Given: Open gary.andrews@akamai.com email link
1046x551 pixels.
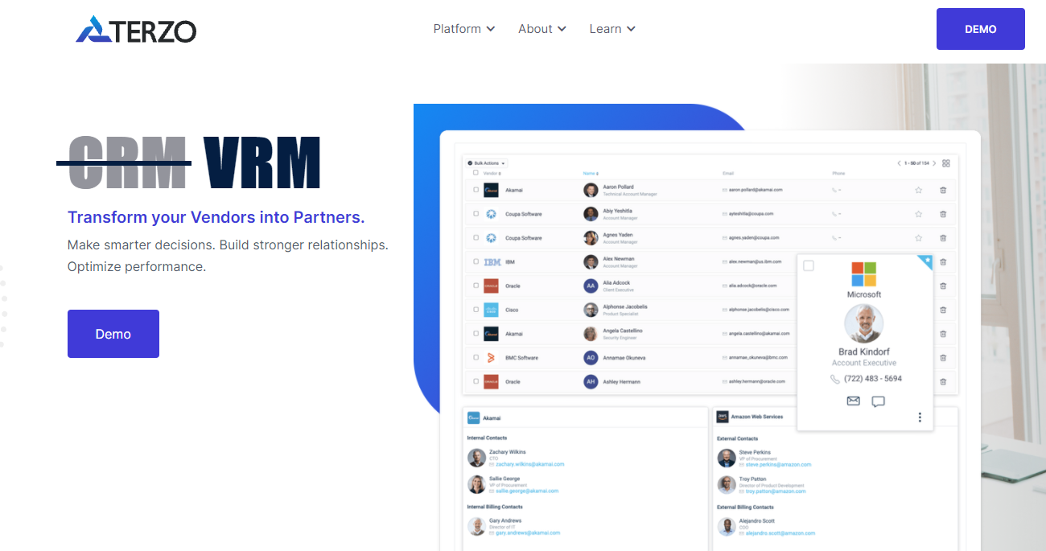Looking at the screenshot, I should [x=528, y=532].
